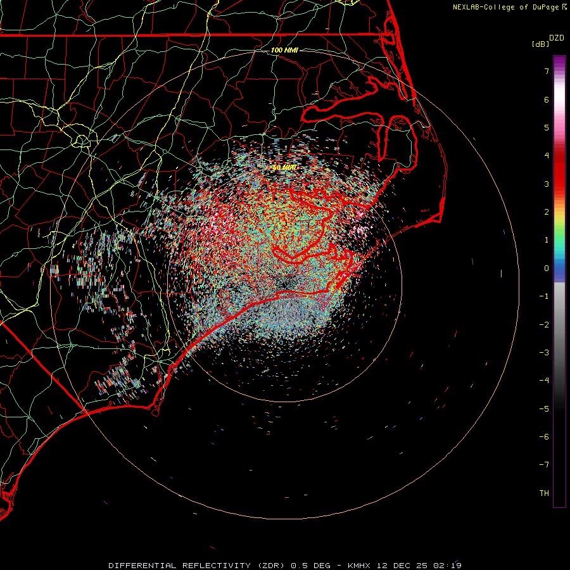Click the -6 dB value on color scale

coord(544,437)
